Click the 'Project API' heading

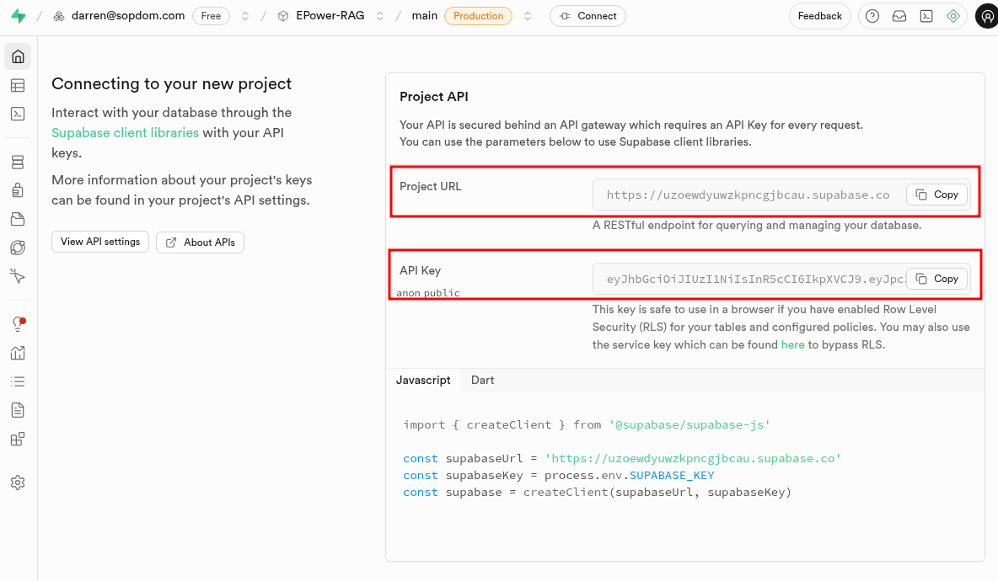tap(434, 97)
